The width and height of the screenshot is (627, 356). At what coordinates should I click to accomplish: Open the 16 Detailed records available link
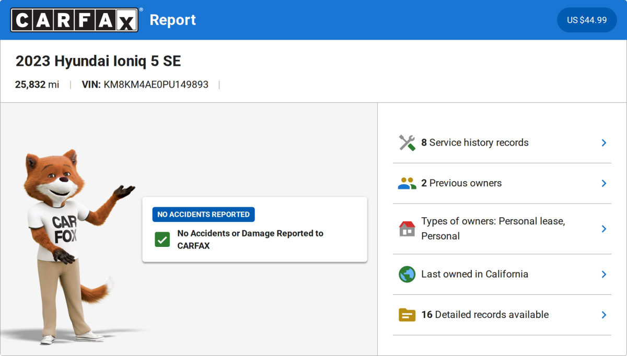click(x=485, y=315)
